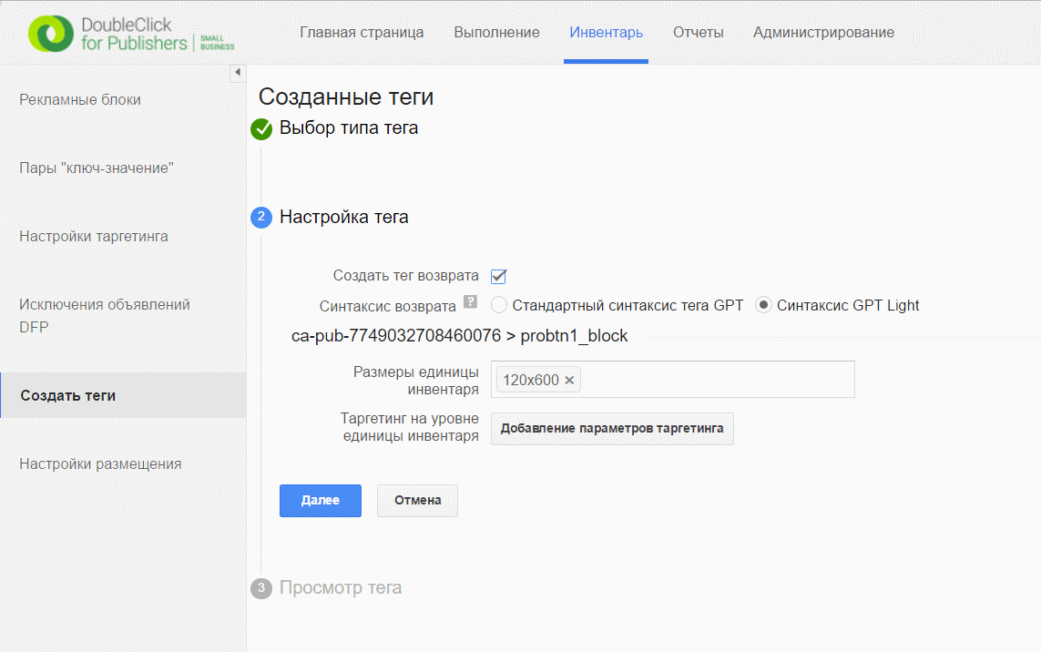The image size is (1041, 652).
Task: Click the Добавление параметров таргетинга button
Action: click(x=612, y=429)
